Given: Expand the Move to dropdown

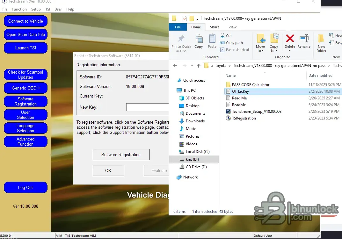Looking at the screenshot, I should tap(260, 51).
